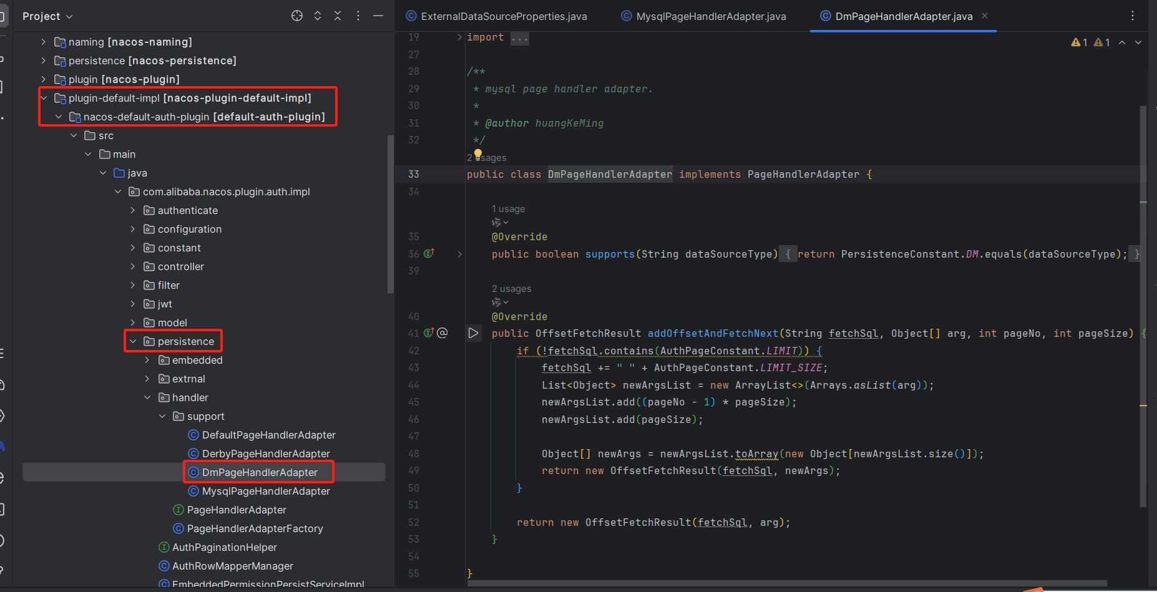Expand the configuration package

coord(132,229)
